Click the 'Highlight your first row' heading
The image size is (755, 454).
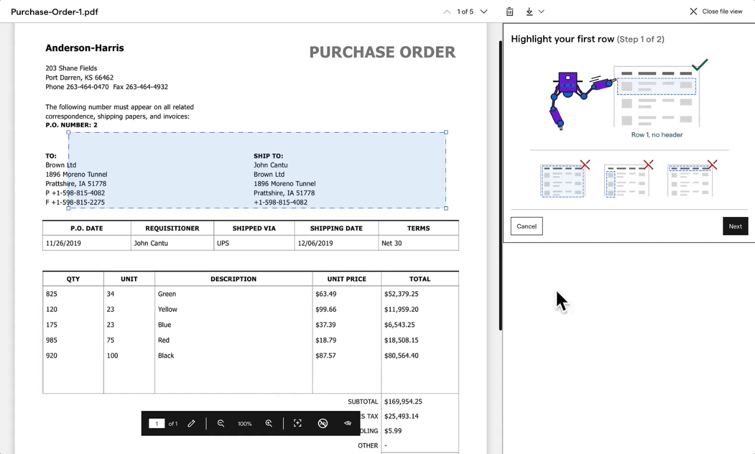563,39
